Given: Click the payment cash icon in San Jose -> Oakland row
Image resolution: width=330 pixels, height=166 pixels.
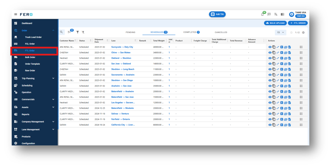Looking at the screenshot, I should [285, 64].
